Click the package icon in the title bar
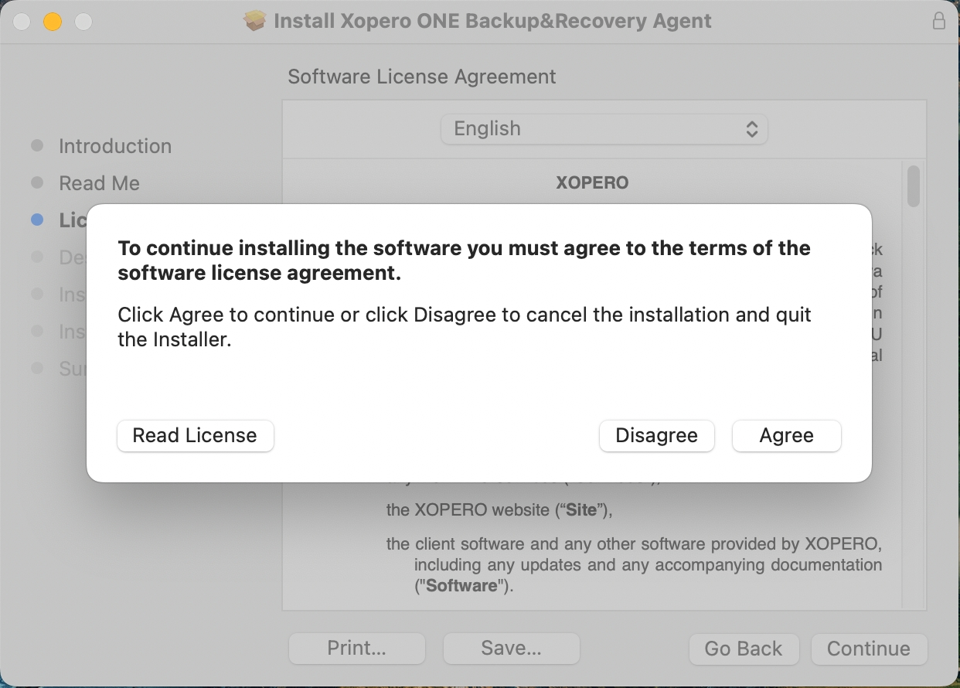The image size is (960, 688). [255, 20]
